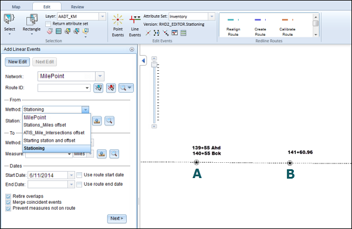Click the zoom slider up arrow
The width and height of the screenshot is (352, 229).
[154, 58]
